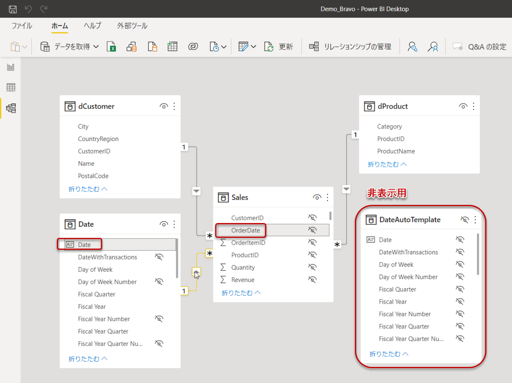512x383 pixels.
Task: Select the Fiscal Year field in the Date table
Action: click(92, 307)
